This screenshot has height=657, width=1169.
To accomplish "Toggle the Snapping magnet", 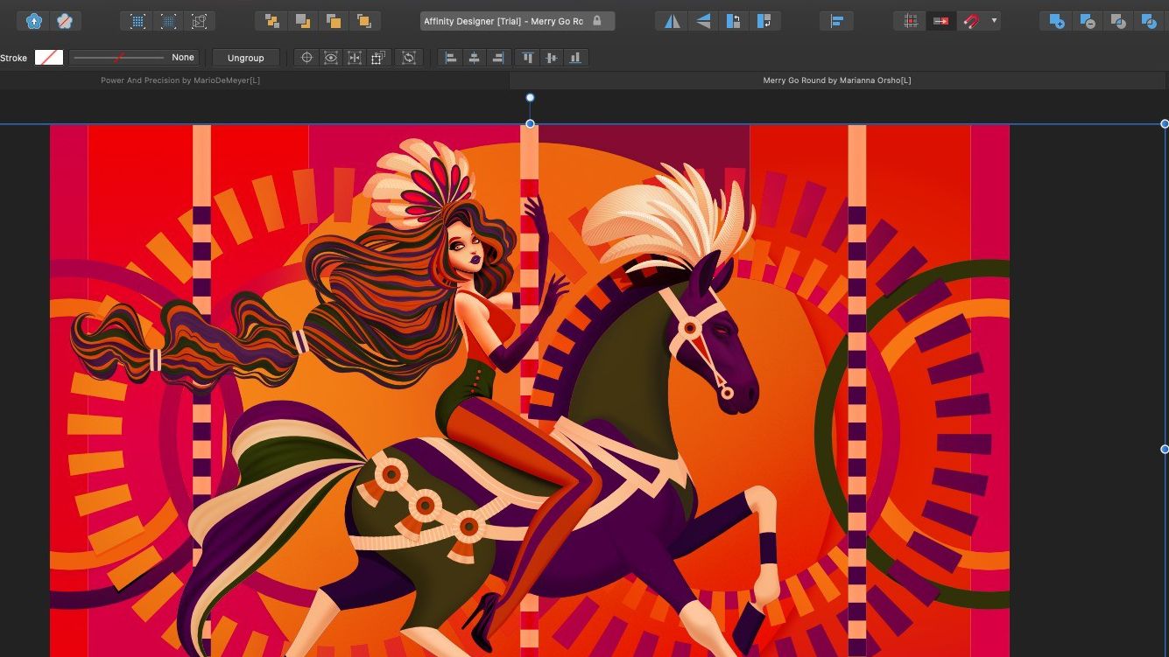I will (970, 21).
